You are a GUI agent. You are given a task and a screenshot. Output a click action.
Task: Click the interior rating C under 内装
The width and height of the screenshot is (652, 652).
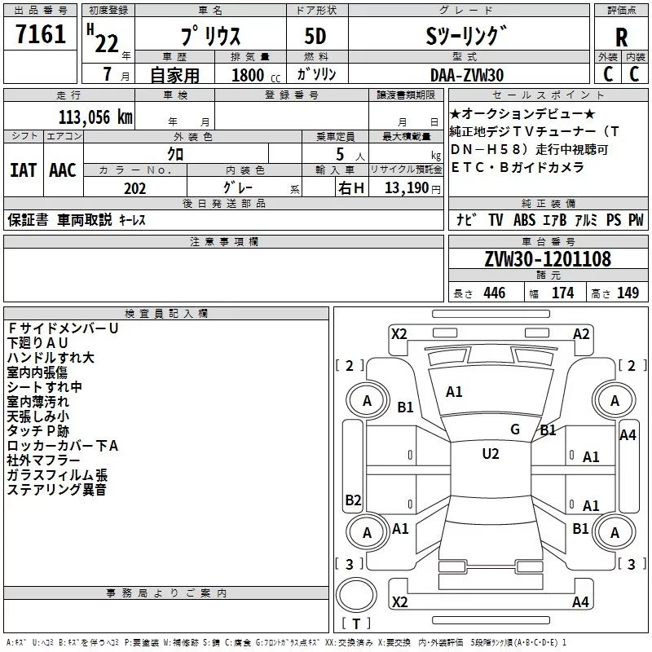[635, 74]
